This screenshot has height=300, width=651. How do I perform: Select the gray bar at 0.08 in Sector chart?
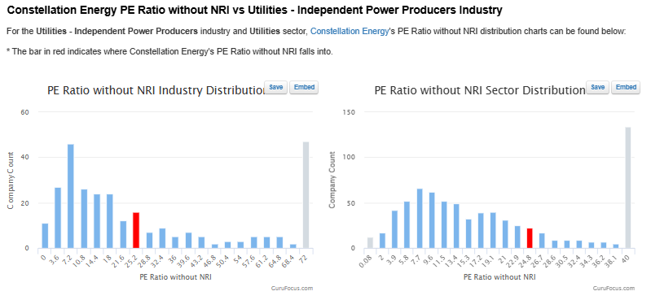click(x=370, y=243)
